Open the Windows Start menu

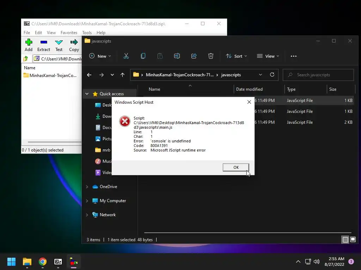click(x=11, y=262)
